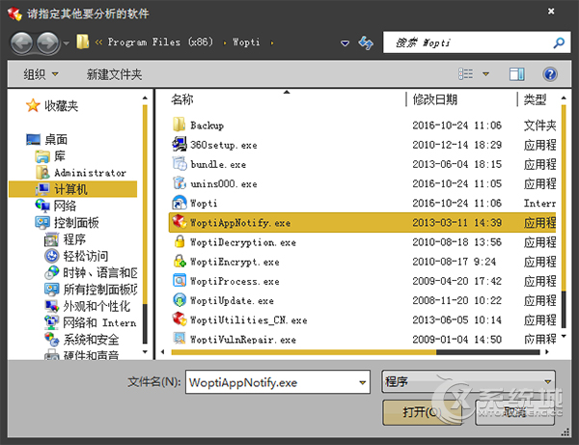
Task: Select 桌面 in the navigation pane
Action: [56, 139]
